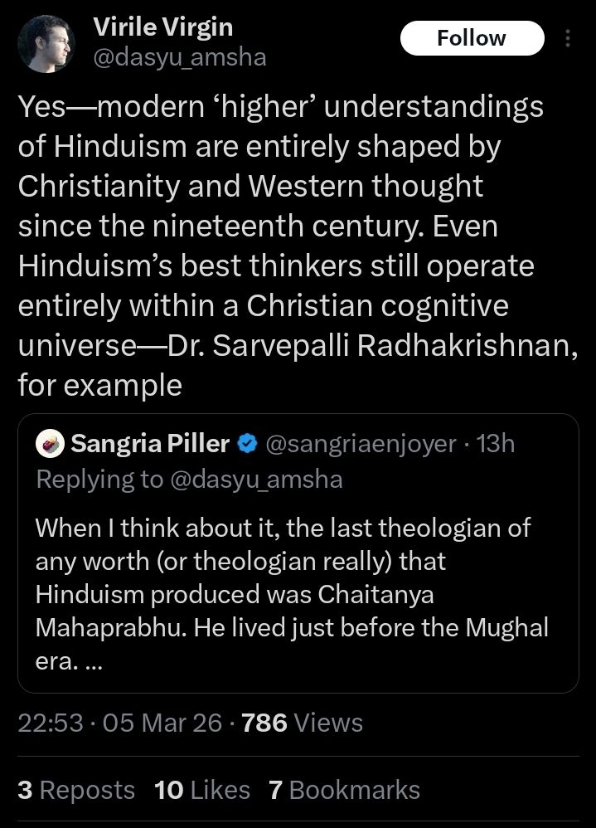Image resolution: width=596 pixels, height=828 pixels.
Task: Click the 13h timestamp on quoted tweet
Action: (x=497, y=444)
